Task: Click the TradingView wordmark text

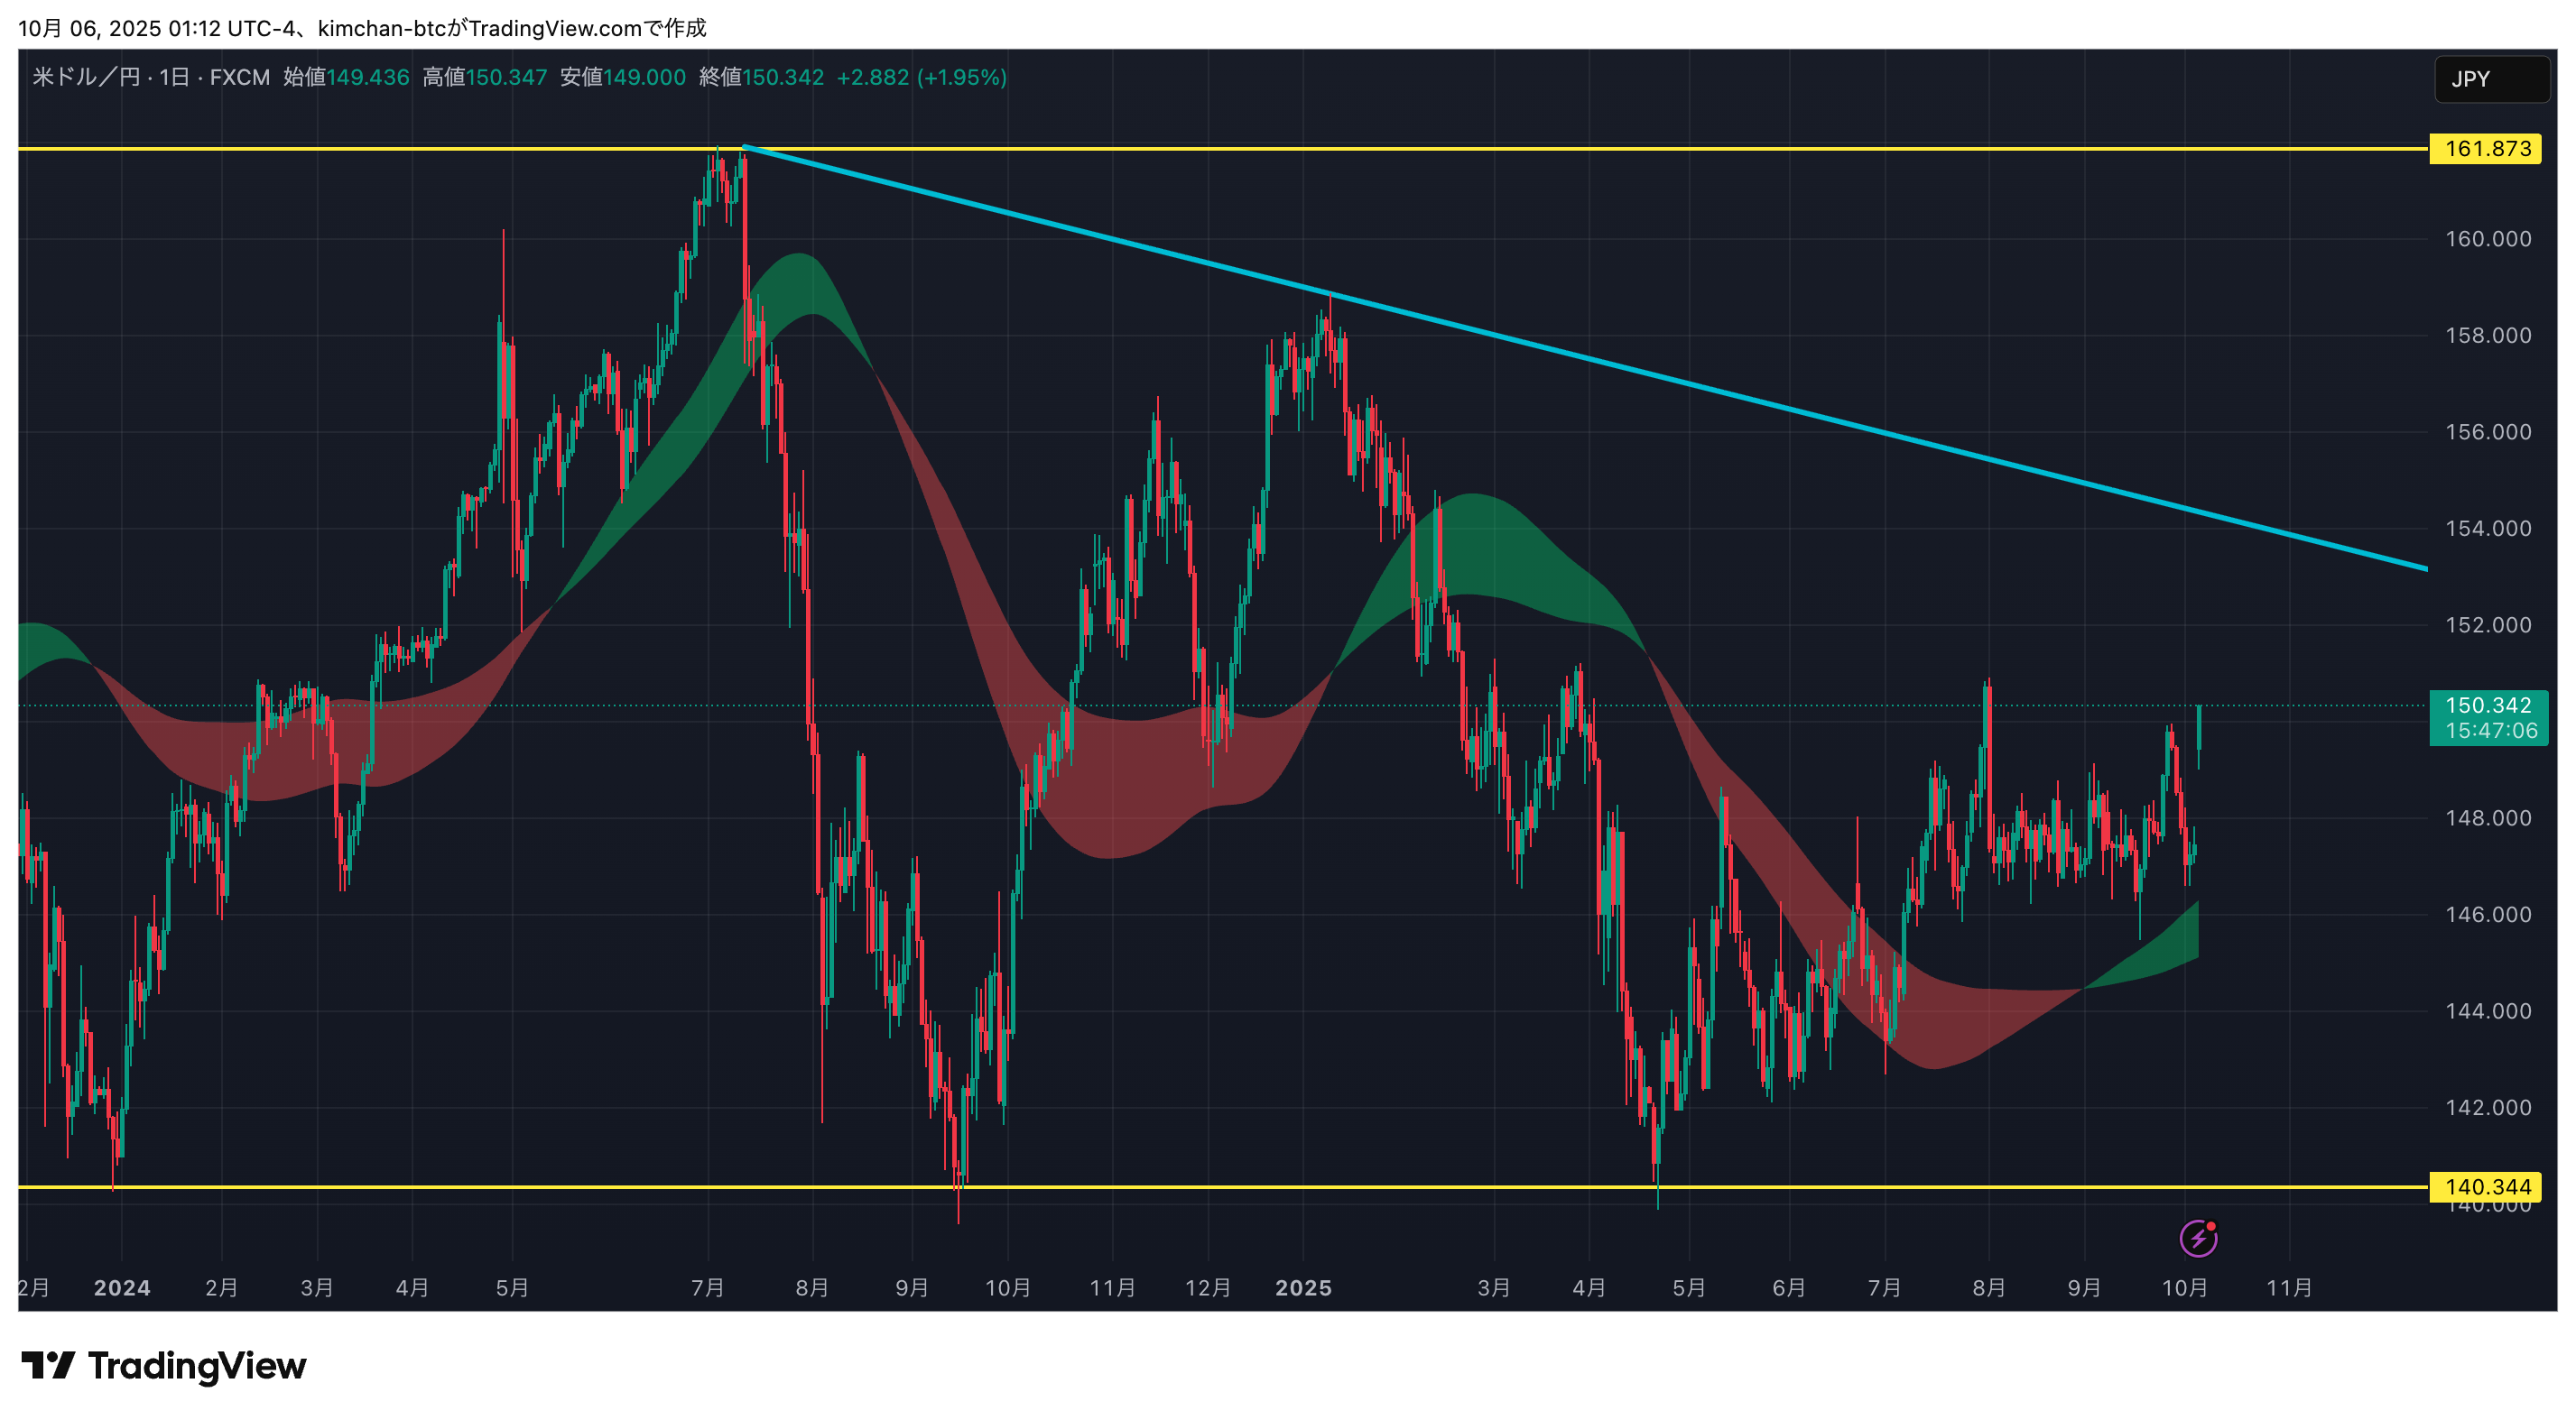Action: (x=197, y=1365)
